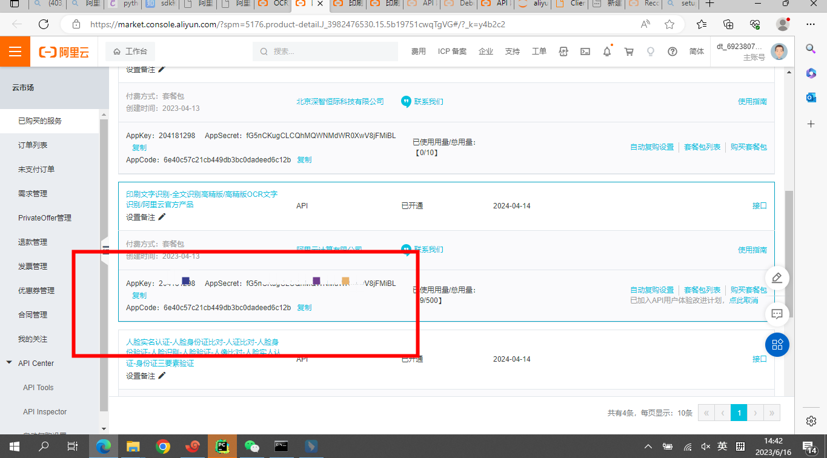Open Edge collections
This screenshot has width=827, height=458.
pos(728,24)
